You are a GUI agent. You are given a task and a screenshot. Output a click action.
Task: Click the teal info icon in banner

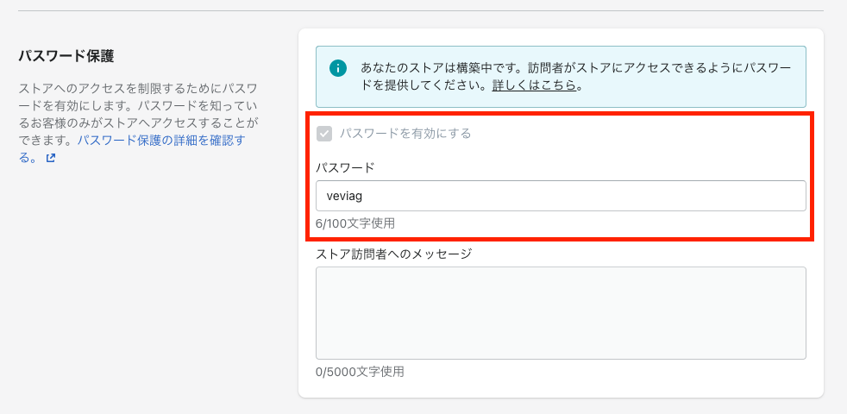pos(337,68)
